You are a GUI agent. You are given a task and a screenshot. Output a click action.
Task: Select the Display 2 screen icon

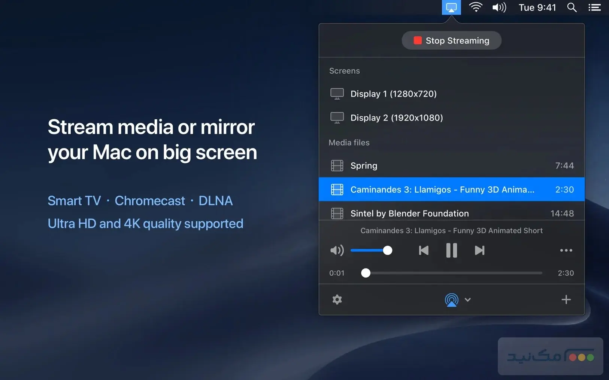click(337, 117)
